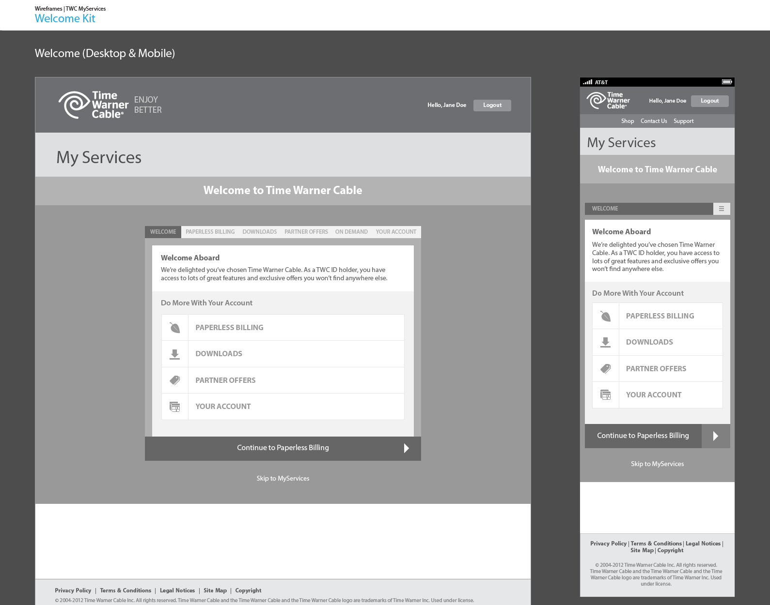Screen dimensions: 770x605
Task: Click desktop Skip to MyServices link
Action: coord(283,479)
